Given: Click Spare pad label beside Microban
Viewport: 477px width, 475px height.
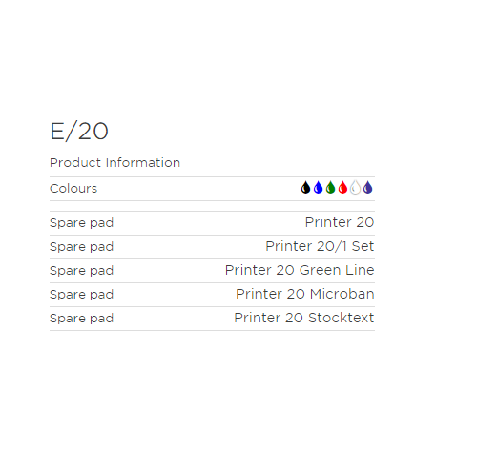Looking at the screenshot, I should coord(82,295).
